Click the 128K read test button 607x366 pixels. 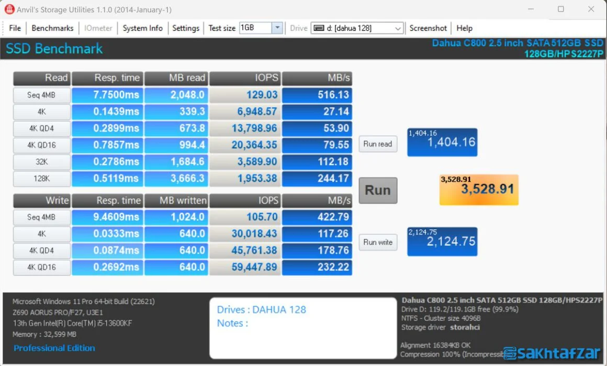[x=41, y=179]
